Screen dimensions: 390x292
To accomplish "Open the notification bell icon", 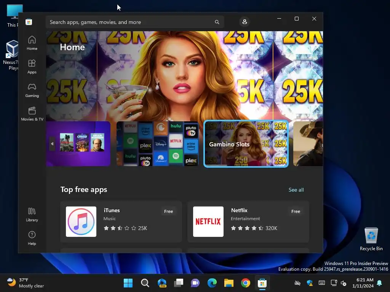I will [x=380, y=283].
